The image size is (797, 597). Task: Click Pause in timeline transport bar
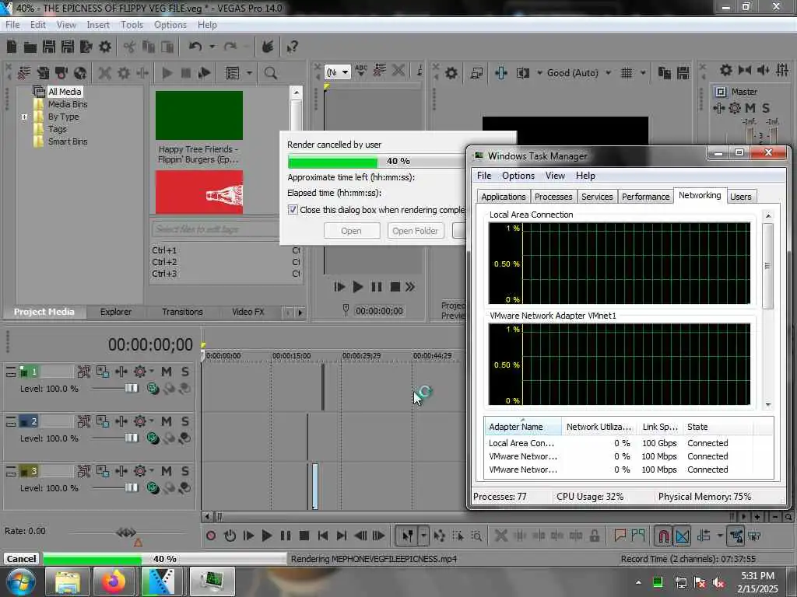coord(285,536)
